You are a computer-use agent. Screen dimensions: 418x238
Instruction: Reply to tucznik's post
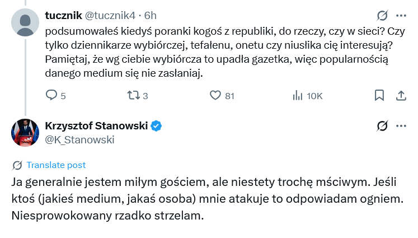[51, 96]
